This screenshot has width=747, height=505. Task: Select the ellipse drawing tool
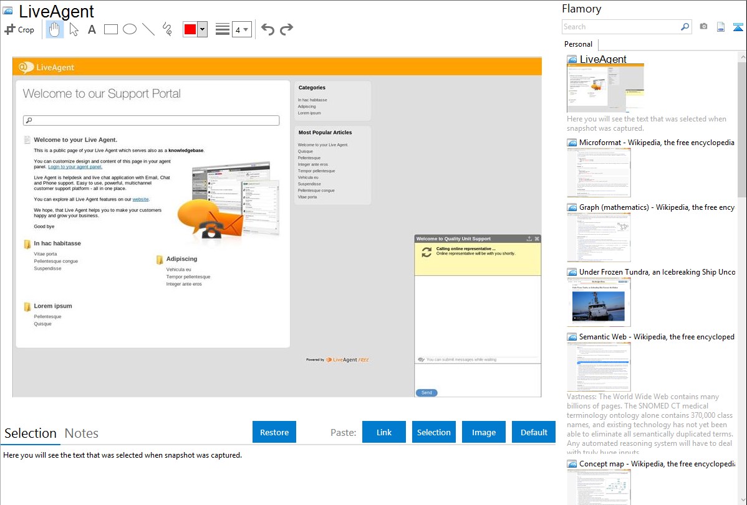pyautogui.click(x=130, y=29)
